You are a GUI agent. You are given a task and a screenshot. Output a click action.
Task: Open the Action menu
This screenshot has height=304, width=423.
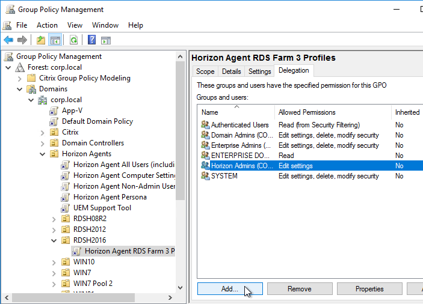click(x=47, y=25)
